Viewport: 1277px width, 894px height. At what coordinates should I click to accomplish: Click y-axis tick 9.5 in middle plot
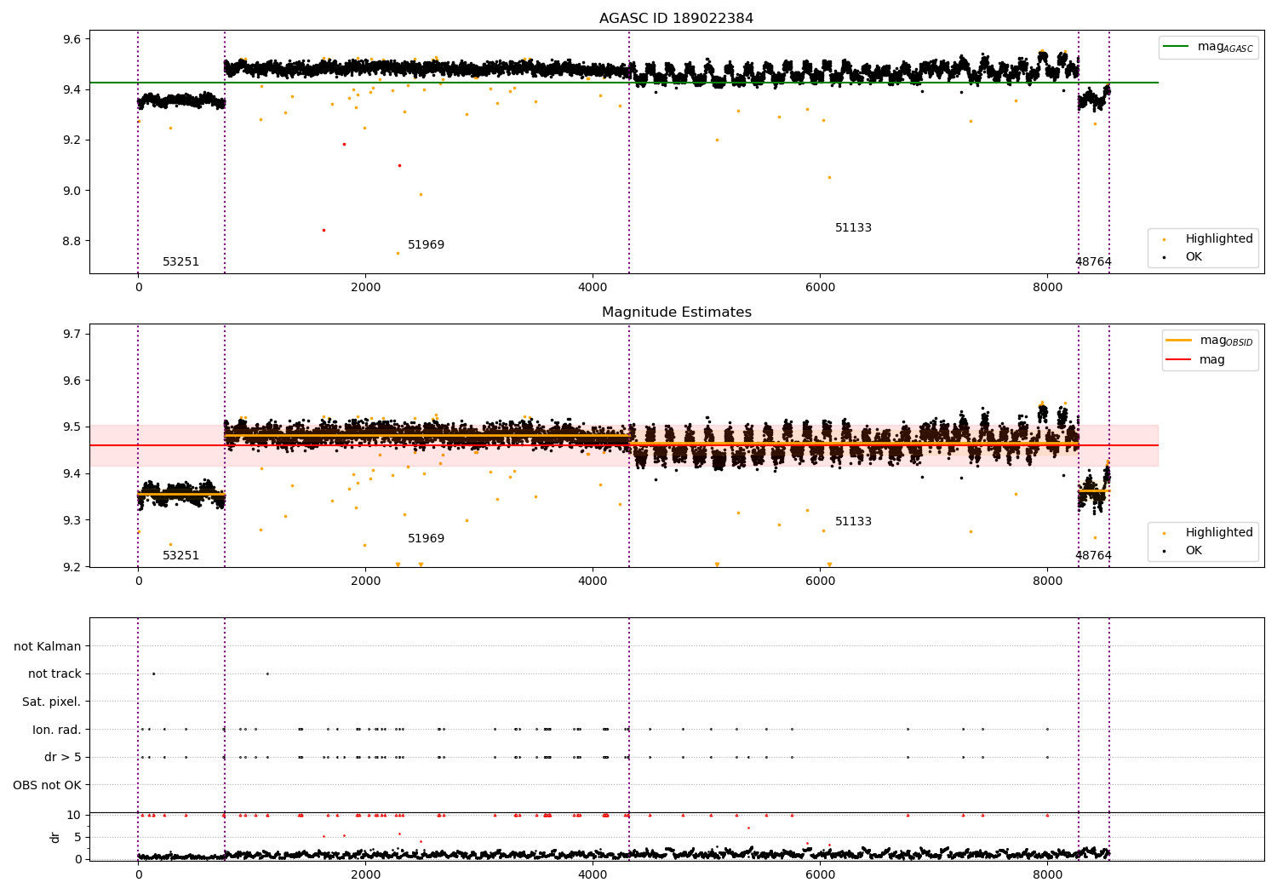pos(71,427)
